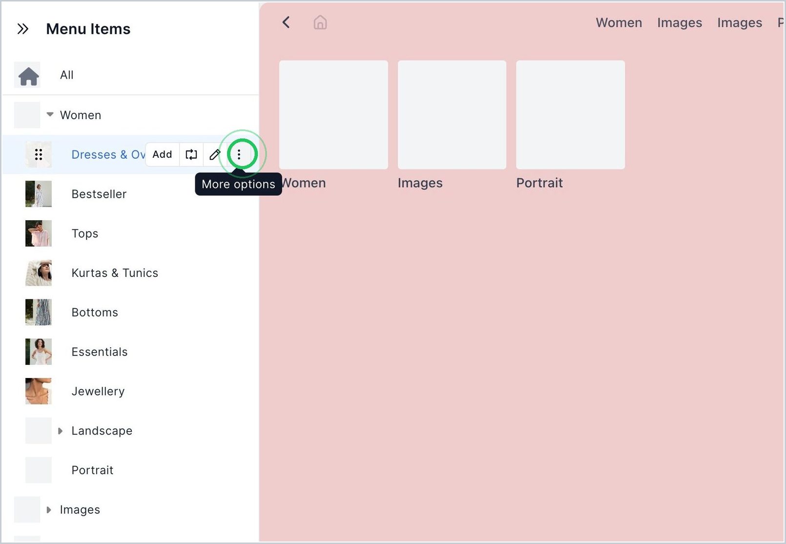This screenshot has height=544, width=786.
Task: Click the replace icon next to Add
Action: click(191, 155)
